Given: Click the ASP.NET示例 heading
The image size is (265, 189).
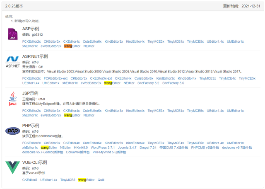Looking at the screenshot, I should coord(35,56).
